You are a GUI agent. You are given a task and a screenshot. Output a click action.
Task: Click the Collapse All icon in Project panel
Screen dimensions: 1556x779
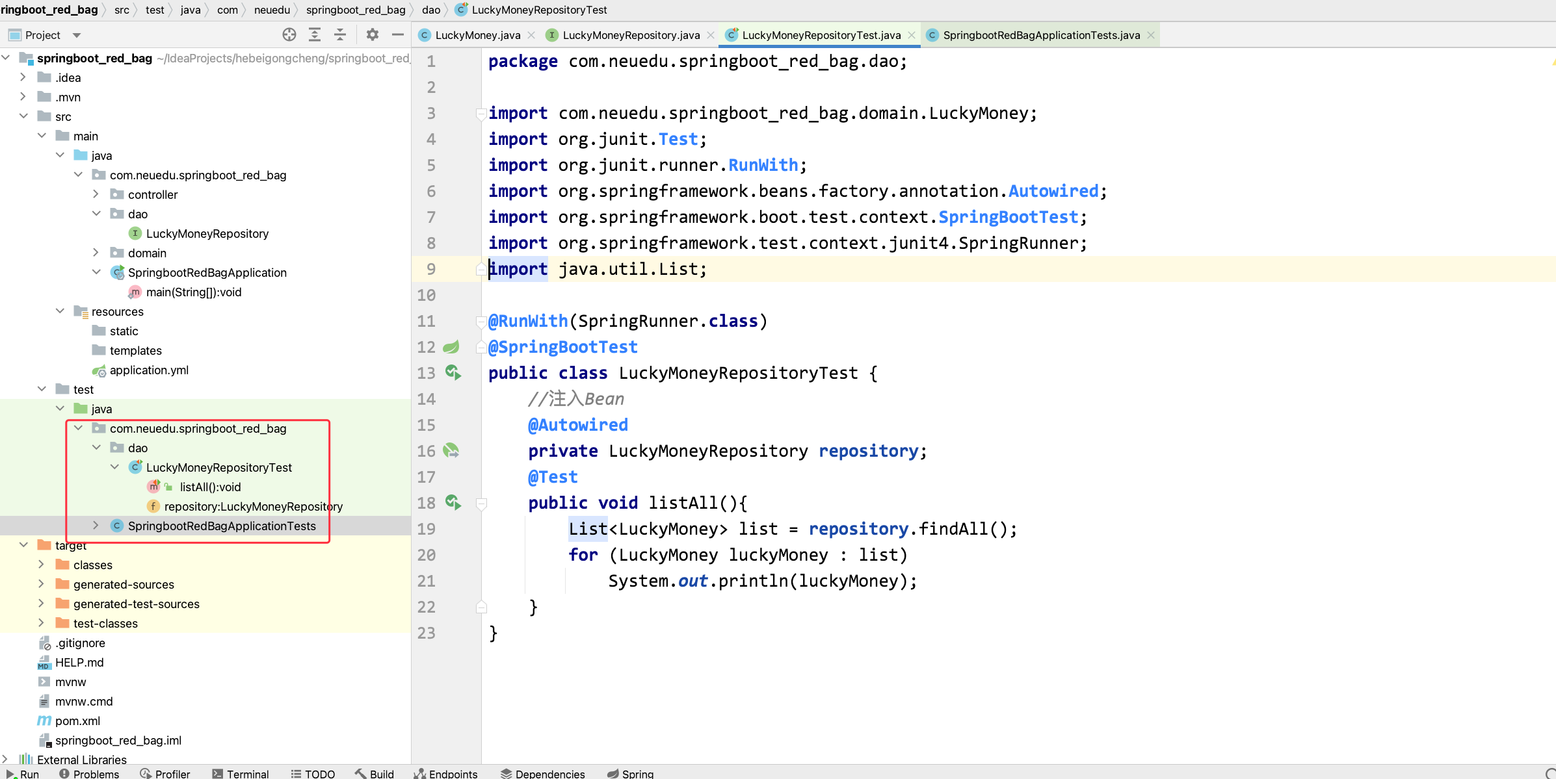(340, 35)
